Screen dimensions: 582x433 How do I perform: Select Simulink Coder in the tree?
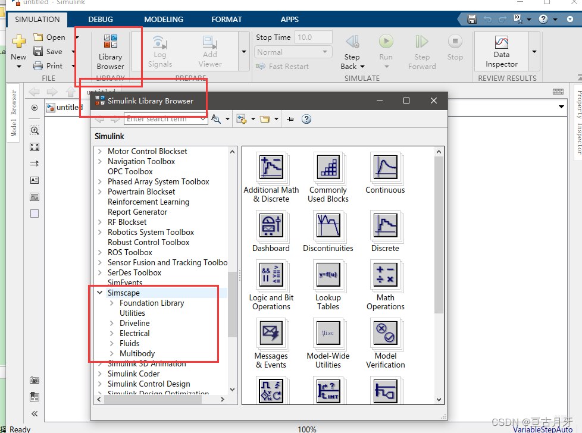coord(134,374)
